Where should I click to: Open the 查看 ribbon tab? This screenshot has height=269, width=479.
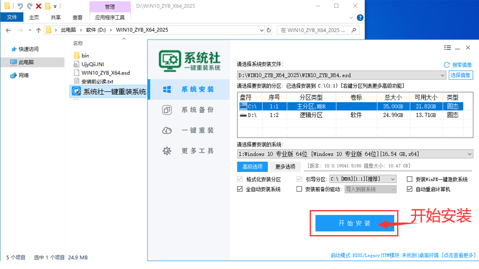[x=78, y=17]
